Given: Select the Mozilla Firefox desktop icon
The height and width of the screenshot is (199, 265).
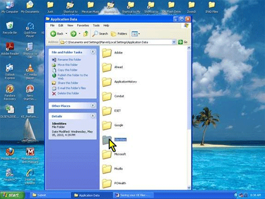Looking at the screenshot, I should (10, 153).
